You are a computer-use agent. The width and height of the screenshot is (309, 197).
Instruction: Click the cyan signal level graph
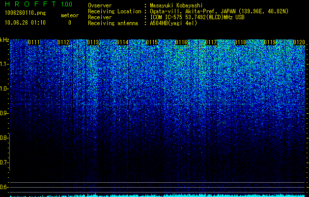157,195
